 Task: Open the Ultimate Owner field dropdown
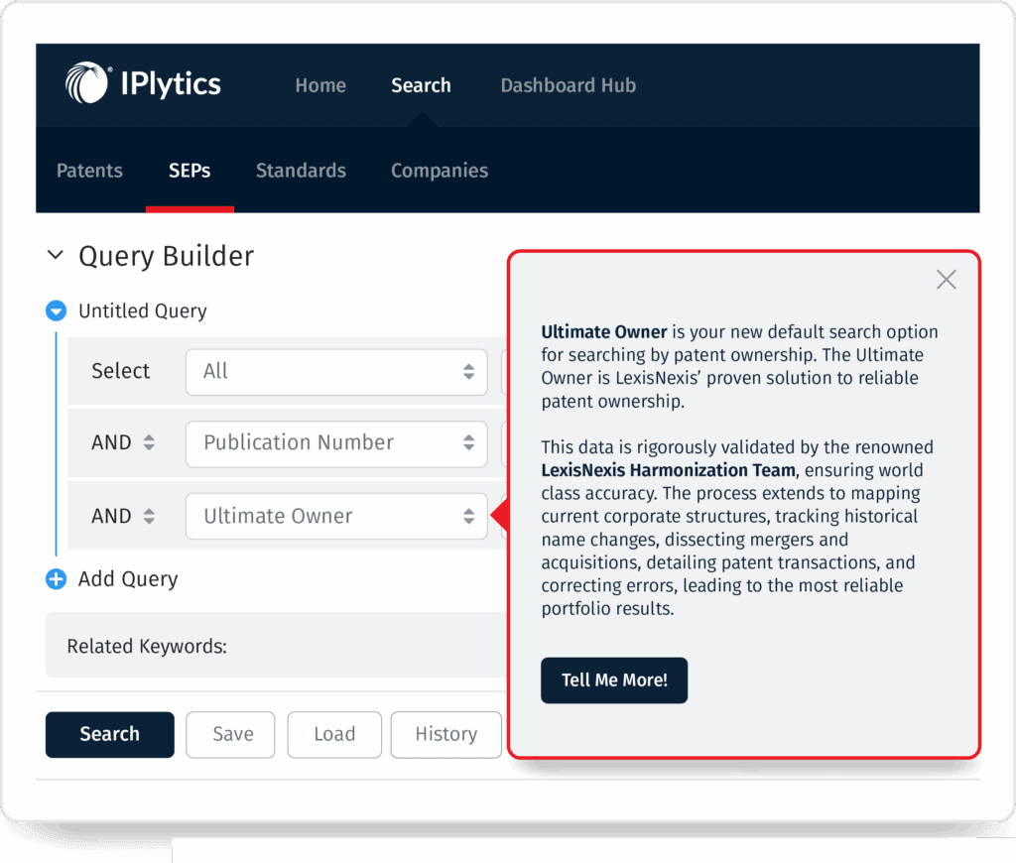pos(336,517)
